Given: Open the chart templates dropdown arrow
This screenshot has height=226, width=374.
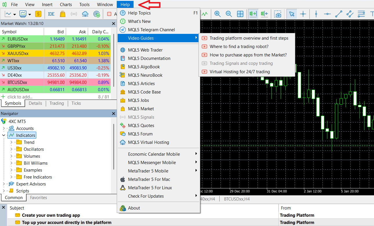Looking at the screenshot, I should tap(30, 14).
